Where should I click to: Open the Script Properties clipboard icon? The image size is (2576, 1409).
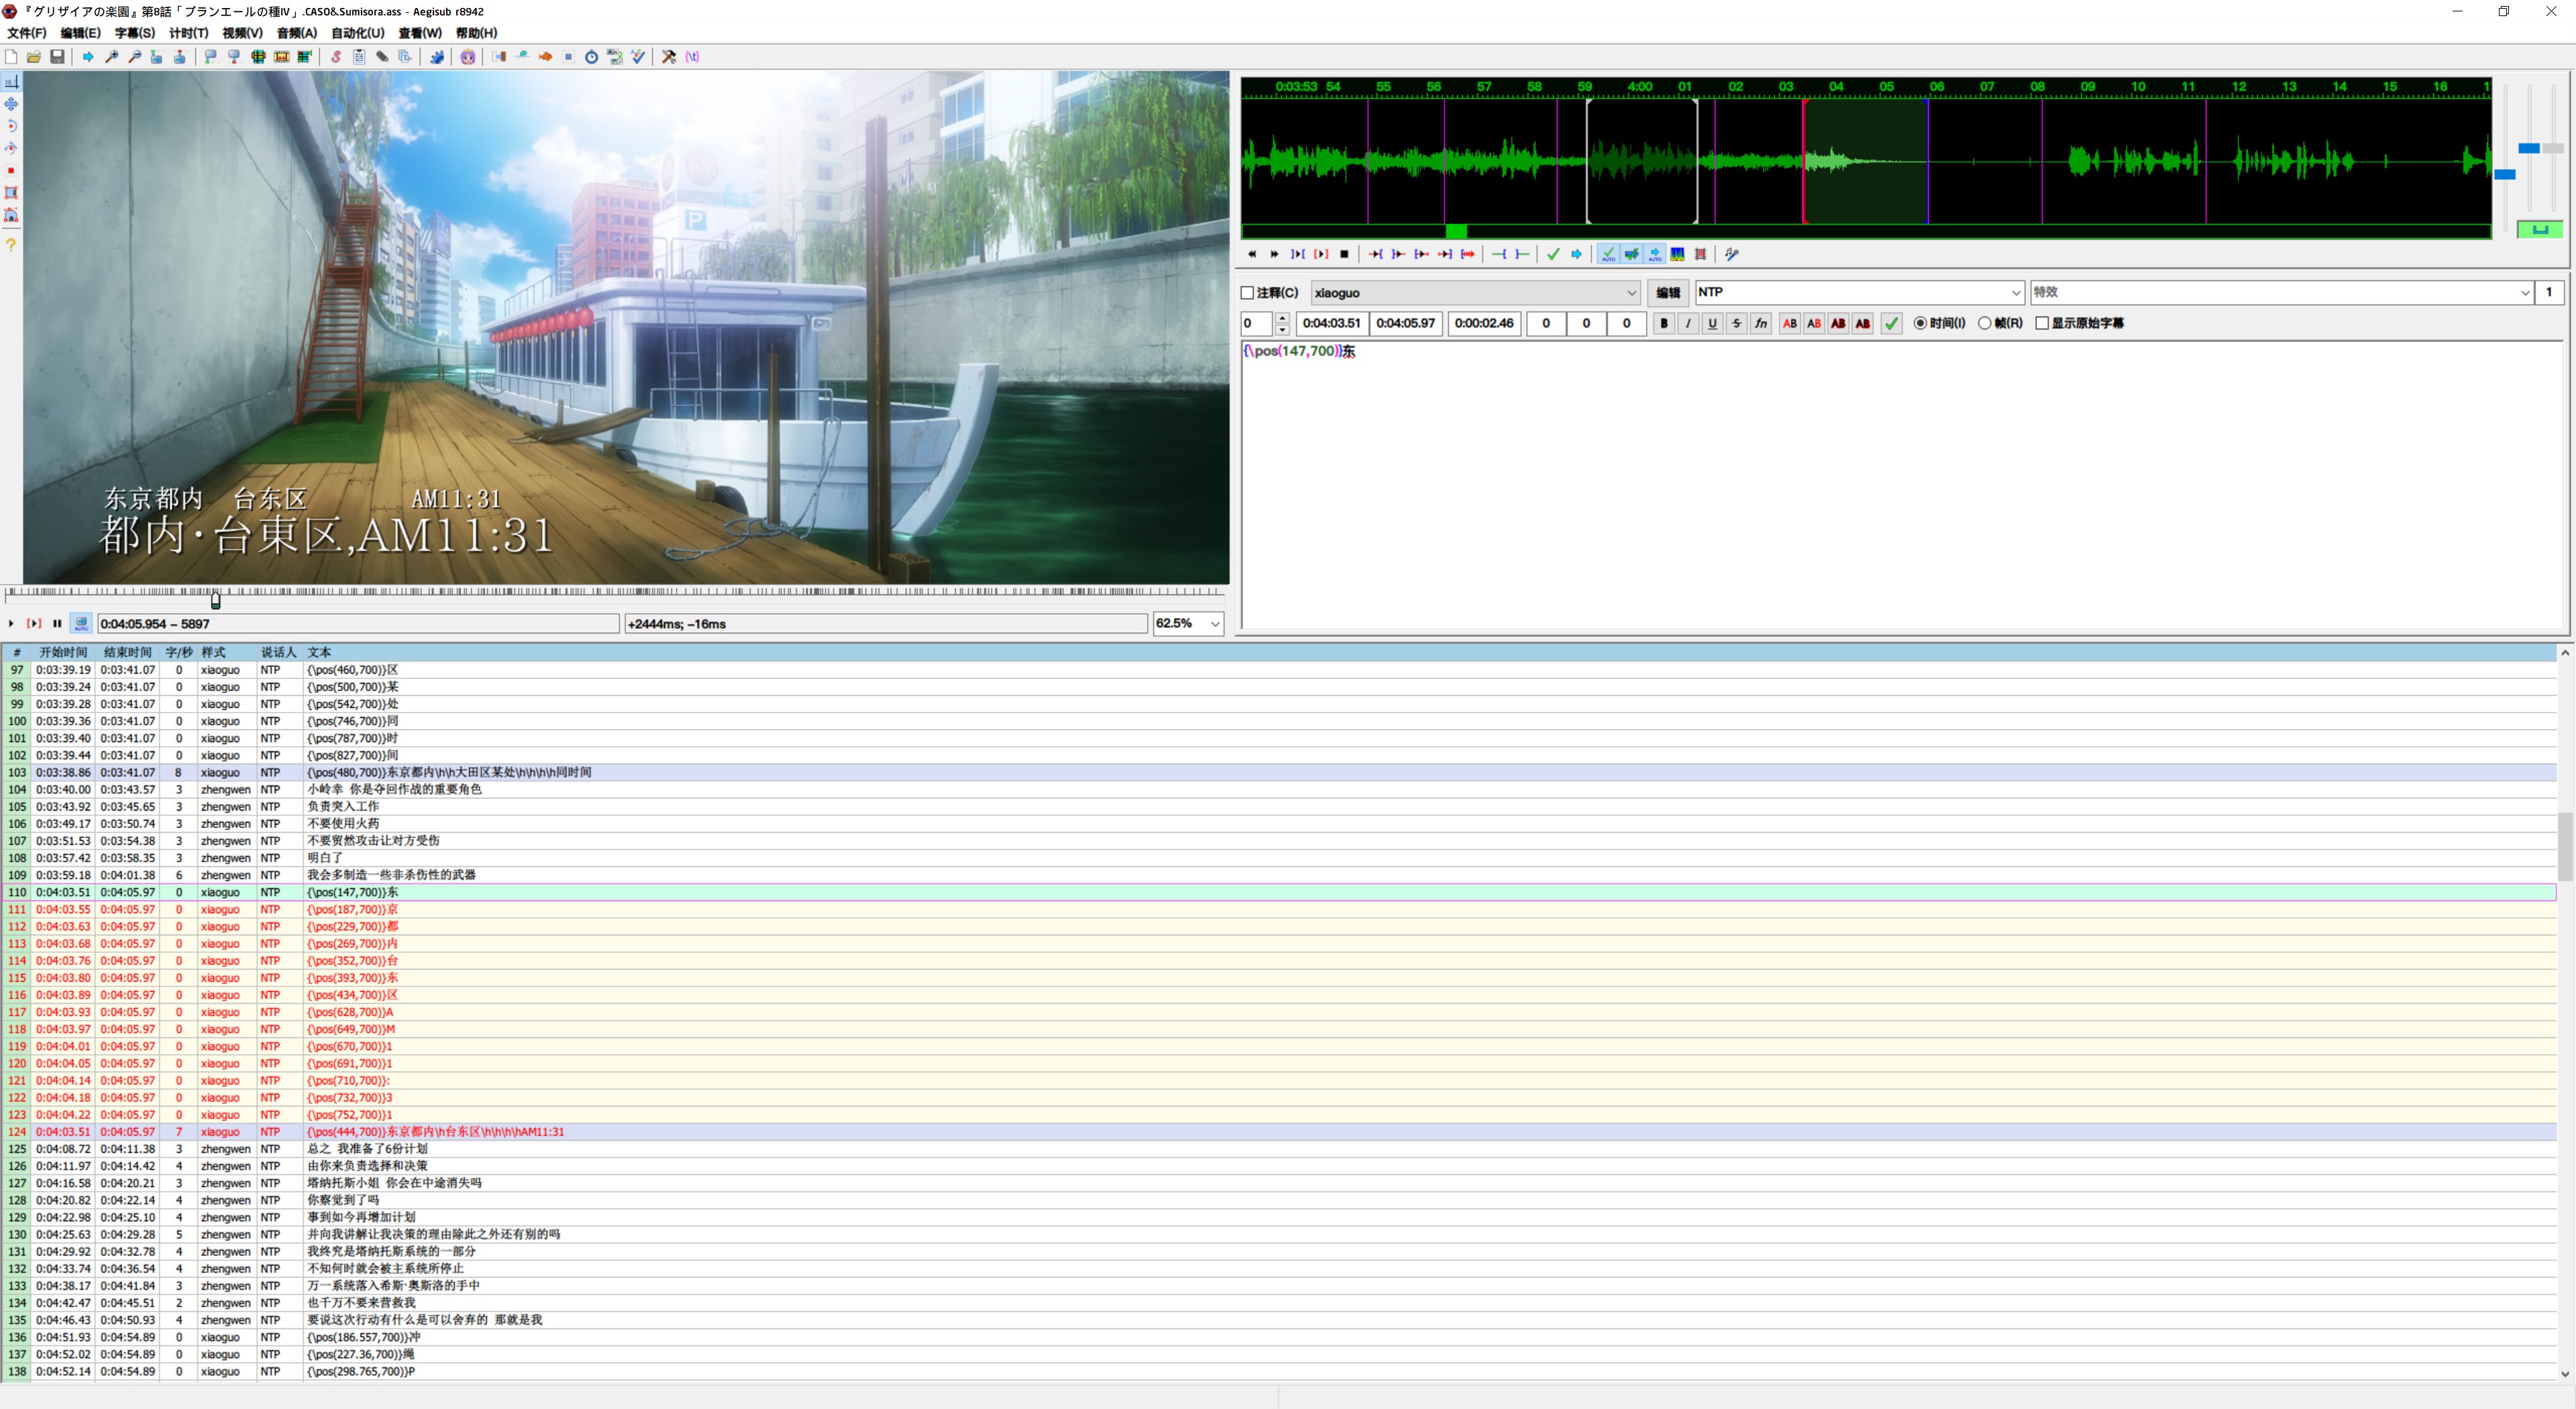359,57
